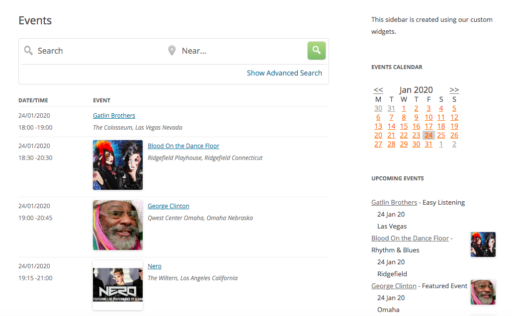Select January 19 in events calendar
The width and height of the screenshot is (512, 316).
click(454, 126)
